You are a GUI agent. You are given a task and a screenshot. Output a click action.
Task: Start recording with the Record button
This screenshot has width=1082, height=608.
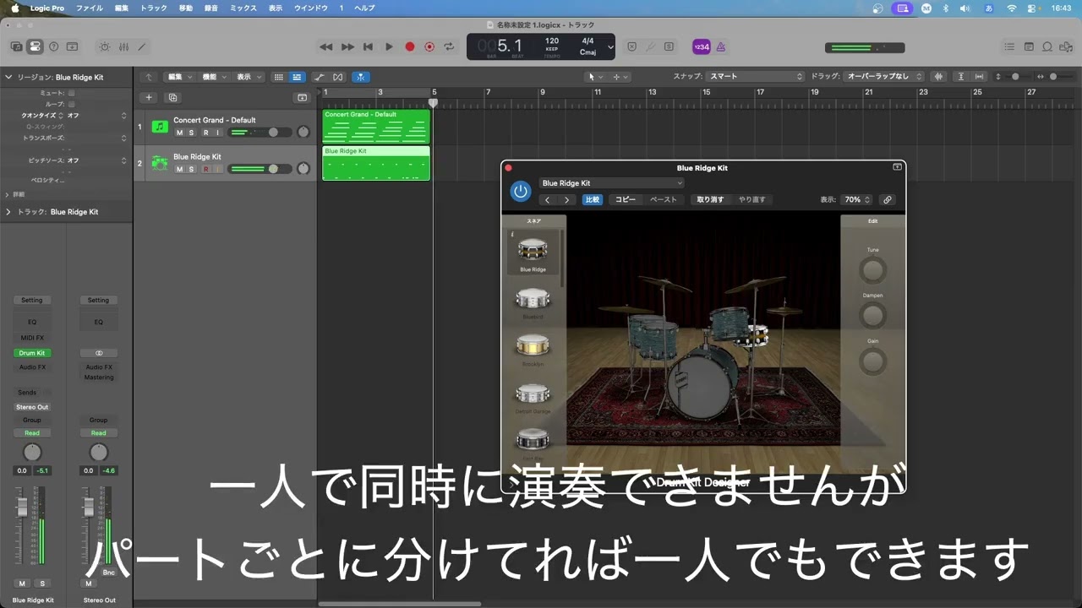click(410, 47)
